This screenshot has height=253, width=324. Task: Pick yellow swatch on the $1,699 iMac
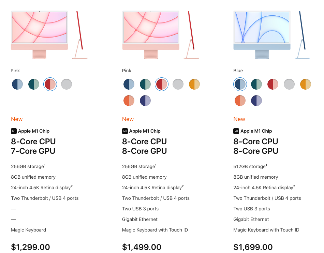tap(306, 84)
